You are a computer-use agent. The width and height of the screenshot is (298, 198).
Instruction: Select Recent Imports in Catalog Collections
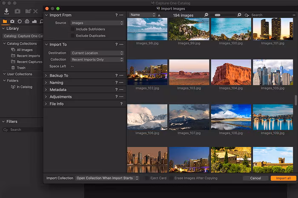point(28,56)
